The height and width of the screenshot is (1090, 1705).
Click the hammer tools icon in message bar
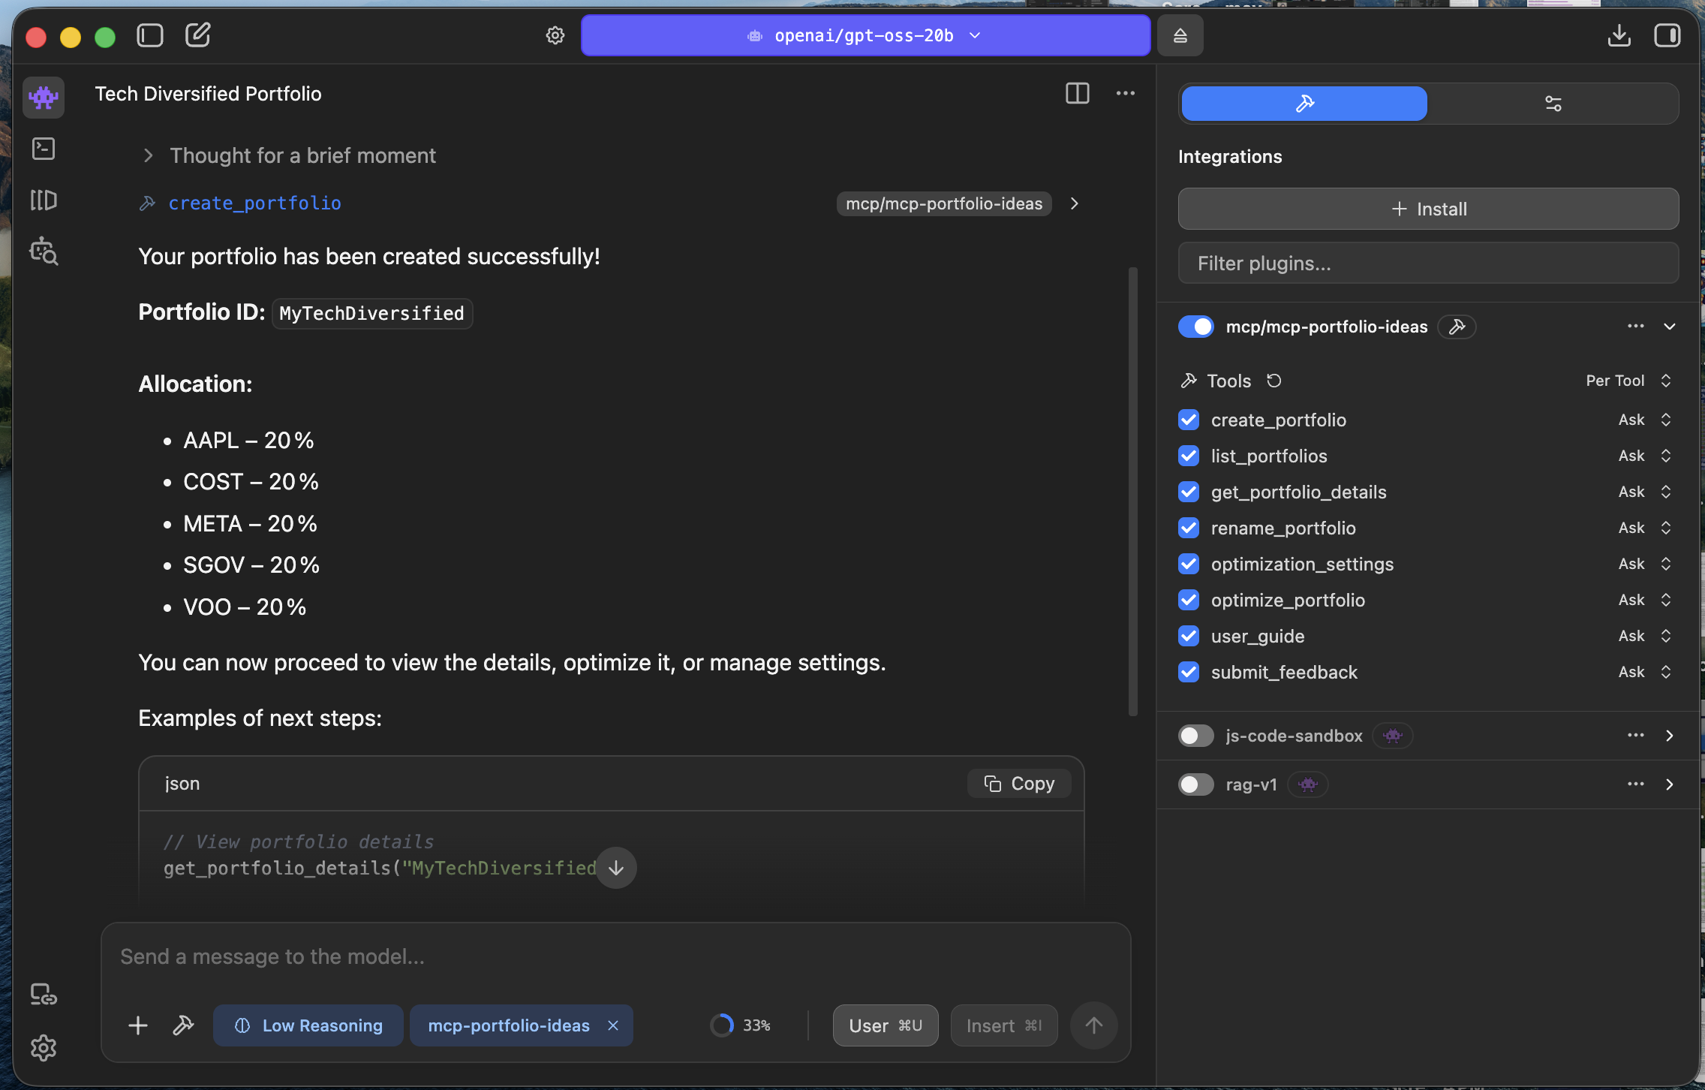pyautogui.click(x=183, y=1025)
